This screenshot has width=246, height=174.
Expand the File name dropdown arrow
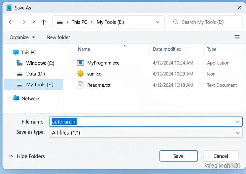[238, 122]
